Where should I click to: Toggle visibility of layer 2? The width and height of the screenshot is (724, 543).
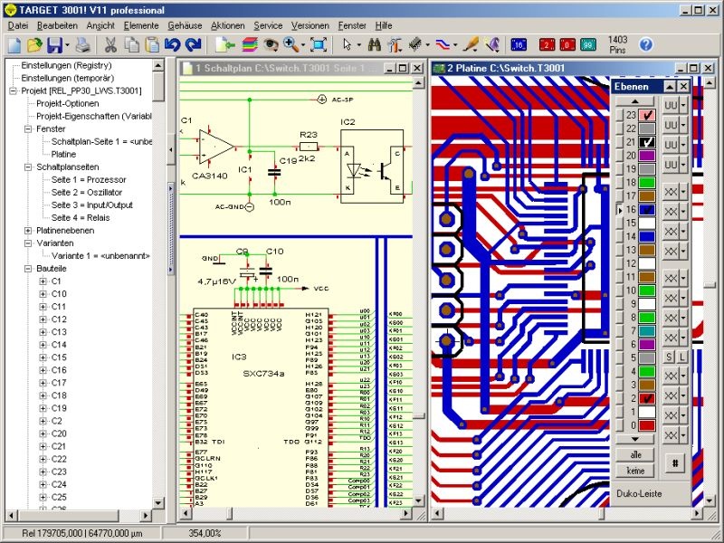point(647,398)
